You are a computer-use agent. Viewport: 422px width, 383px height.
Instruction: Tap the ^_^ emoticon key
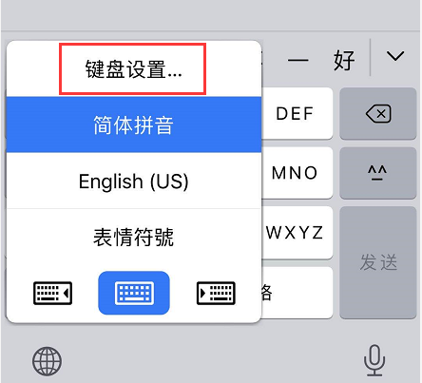[378, 173]
